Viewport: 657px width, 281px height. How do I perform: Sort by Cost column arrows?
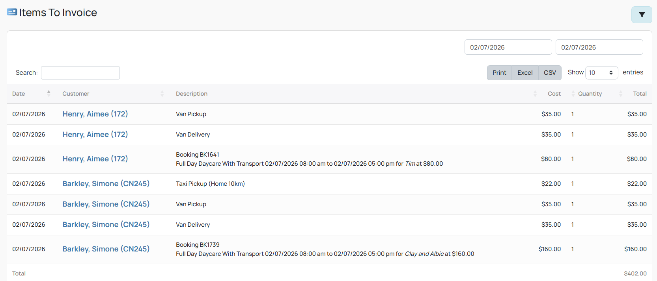tap(573, 93)
